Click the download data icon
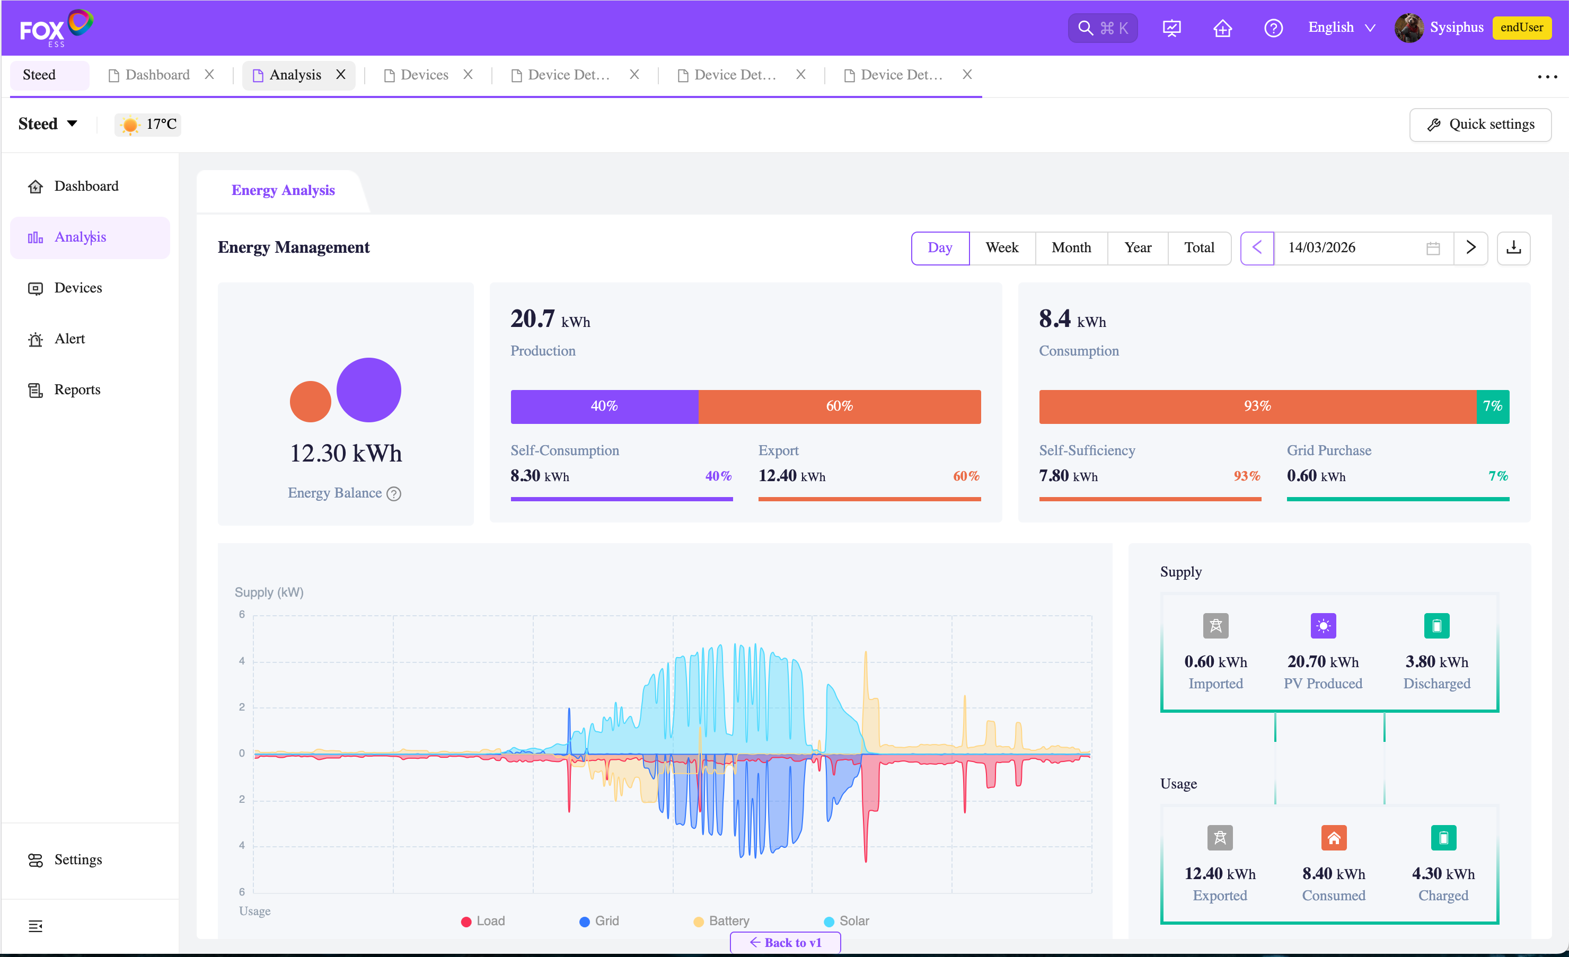The height and width of the screenshot is (957, 1569). tap(1513, 247)
